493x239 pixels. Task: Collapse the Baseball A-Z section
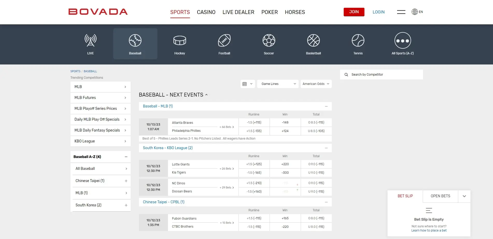coord(126,157)
